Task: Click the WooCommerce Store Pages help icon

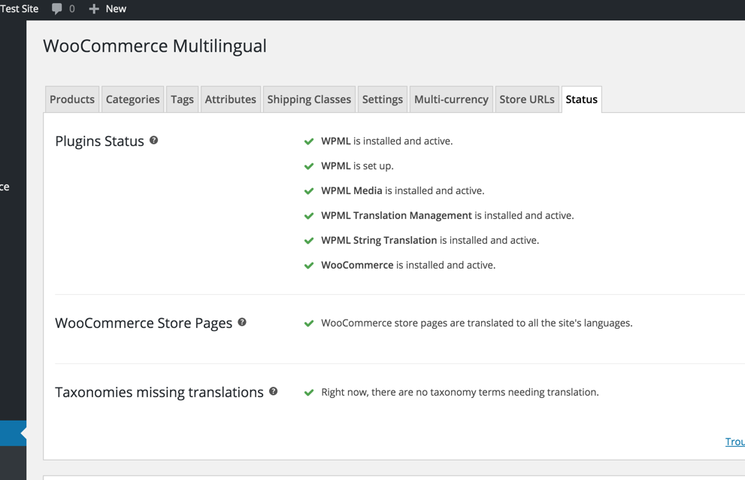Action: (242, 322)
